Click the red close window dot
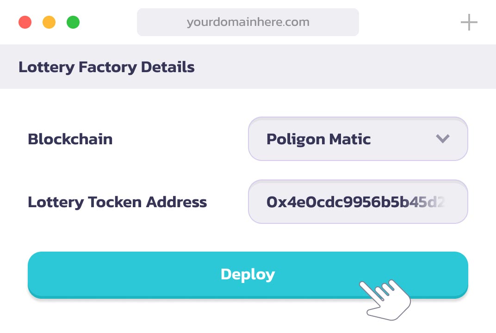The height and width of the screenshot is (333, 496). point(25,22)
